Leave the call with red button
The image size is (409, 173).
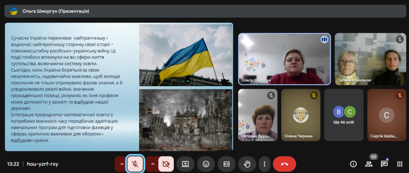click(x=284, y=164)
